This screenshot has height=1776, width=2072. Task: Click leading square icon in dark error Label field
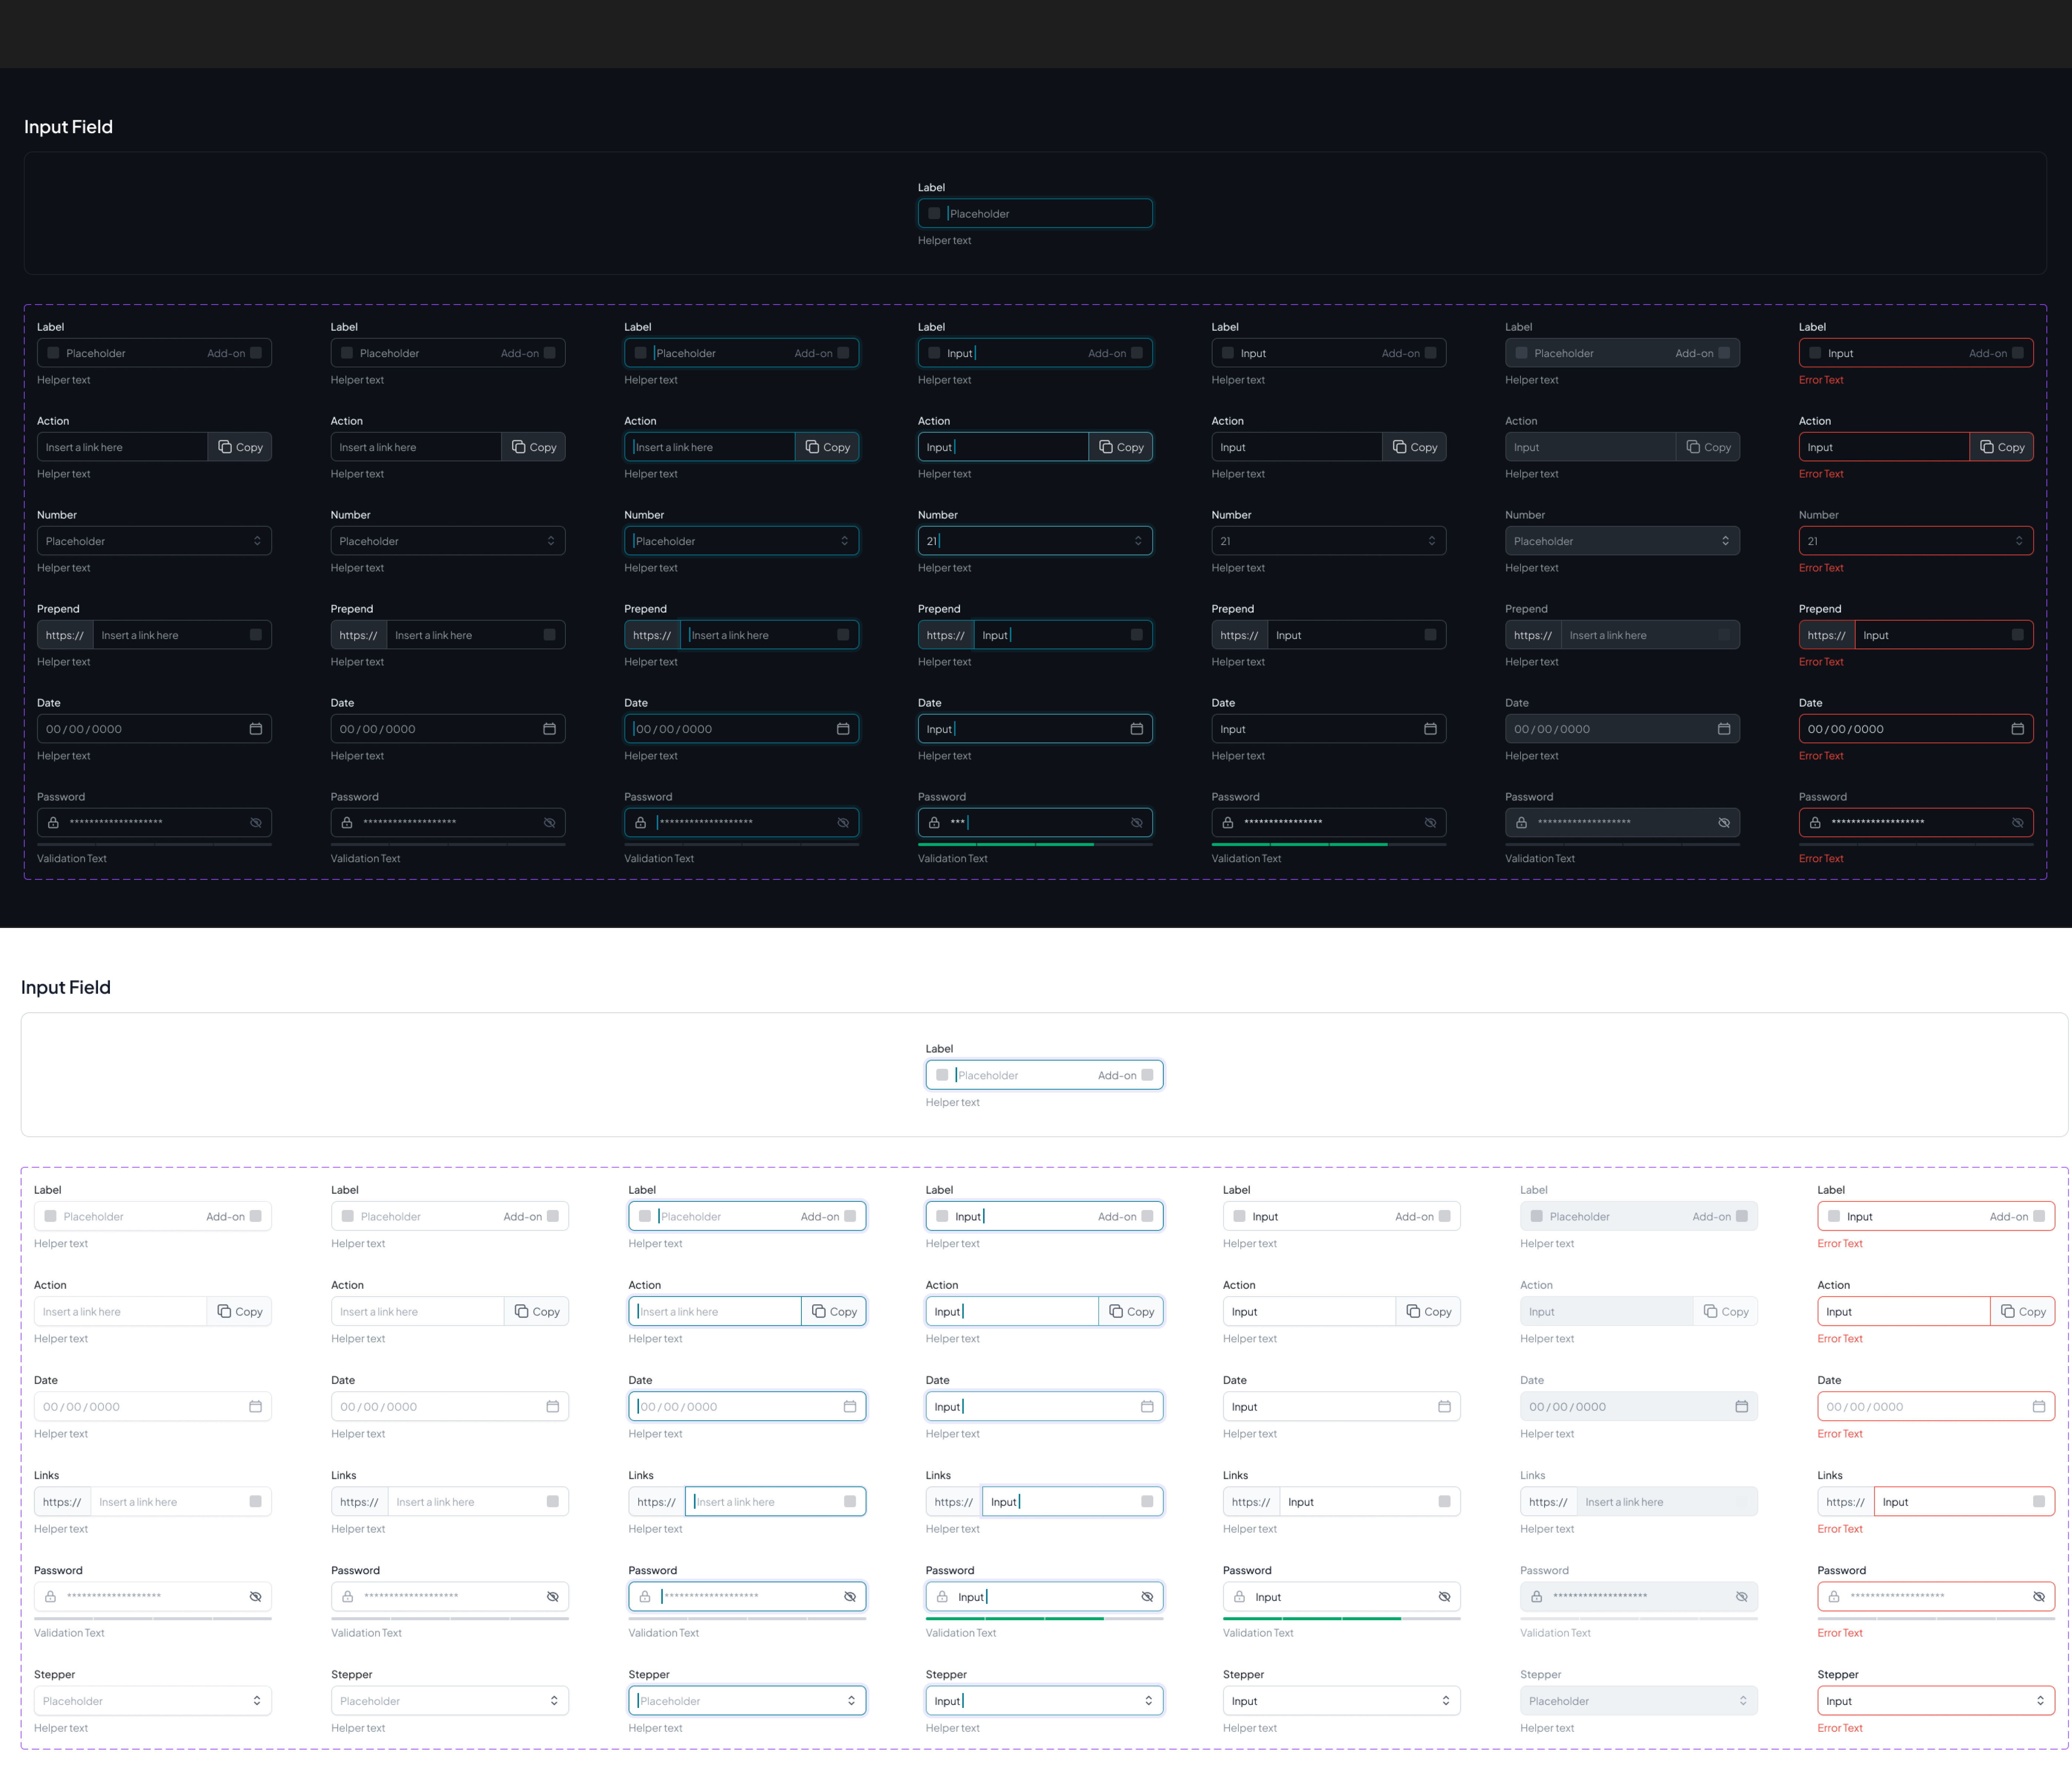point(1814,353)
